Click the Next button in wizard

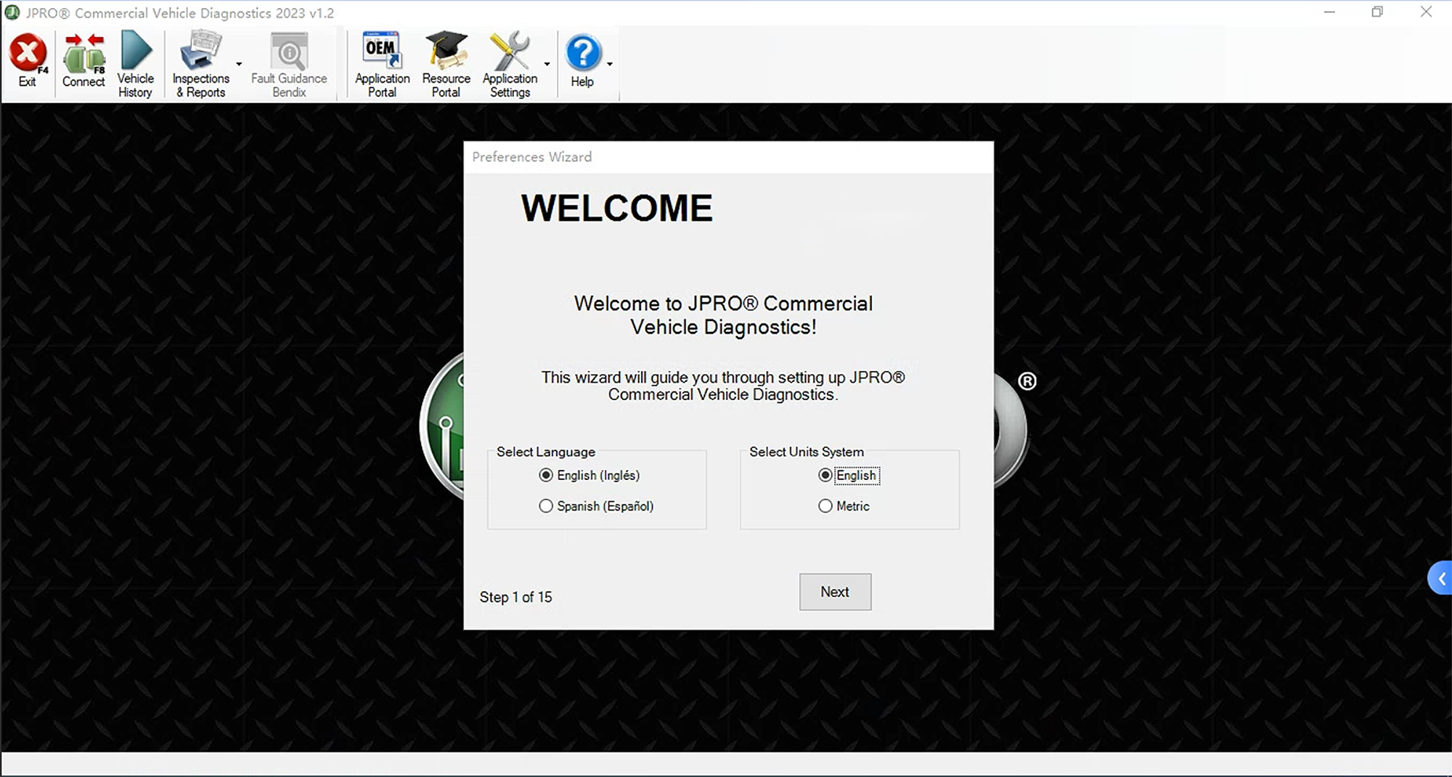835,592
